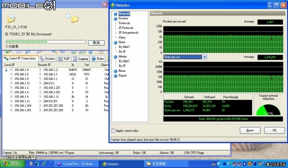Click unknown-country icon beside remote IP 224.0.0.251
Viewport: 288px width, 168px height.
click(x=40, y=101)
